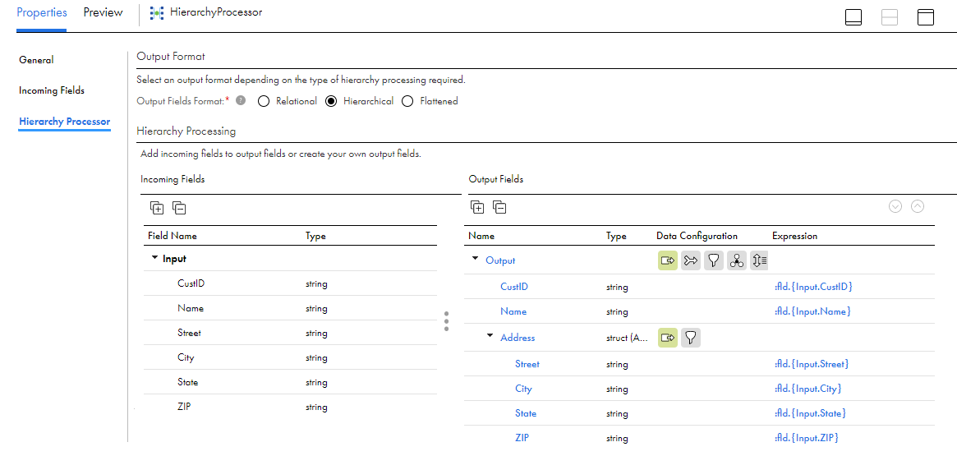Open the State output field
Screen dimensions: 957x456
tap(526, 413)
